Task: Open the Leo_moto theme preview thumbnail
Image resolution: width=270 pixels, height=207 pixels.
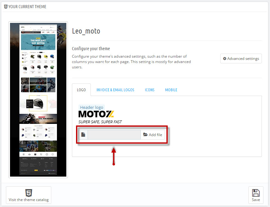Action: 38,100
